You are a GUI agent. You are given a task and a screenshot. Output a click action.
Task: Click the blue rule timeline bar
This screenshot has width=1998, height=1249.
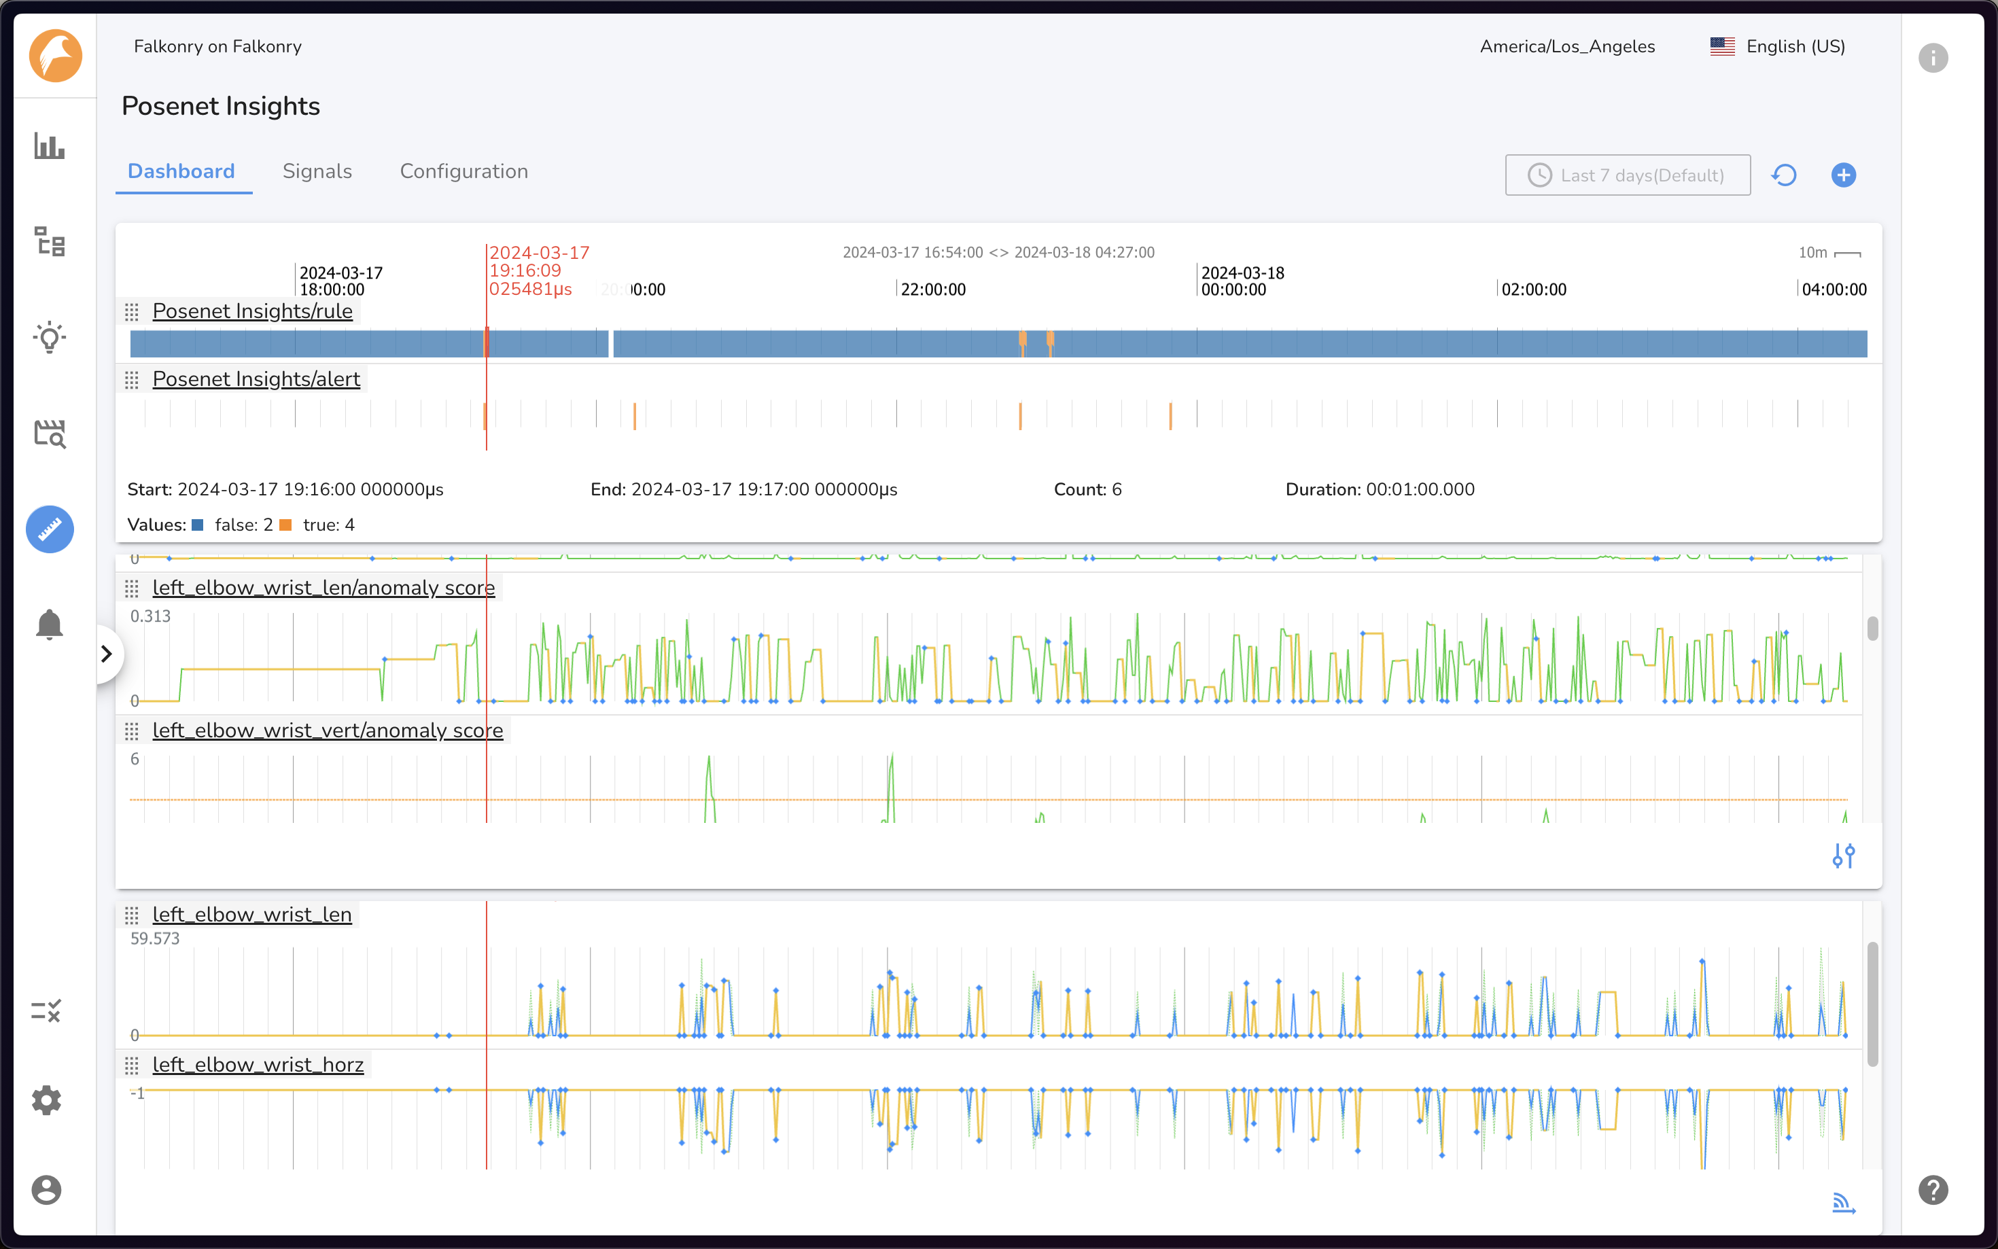click(998, 344)
